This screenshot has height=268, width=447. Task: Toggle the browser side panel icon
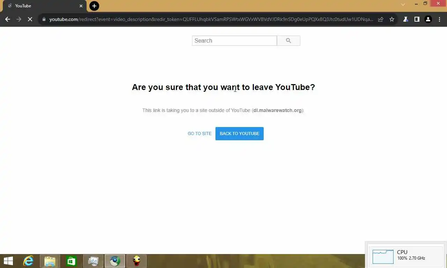tap(417, 20)
